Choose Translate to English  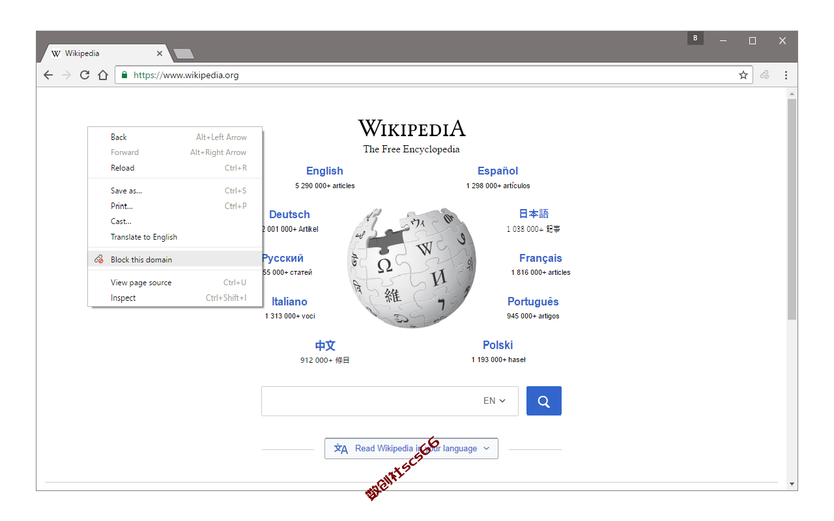click(175, 237)
